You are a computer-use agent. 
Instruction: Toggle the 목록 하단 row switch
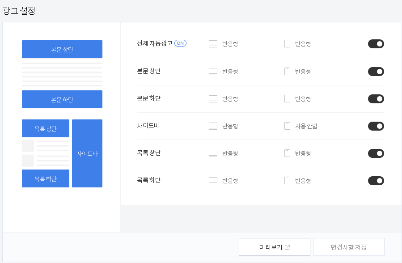[x=376, y=181]
